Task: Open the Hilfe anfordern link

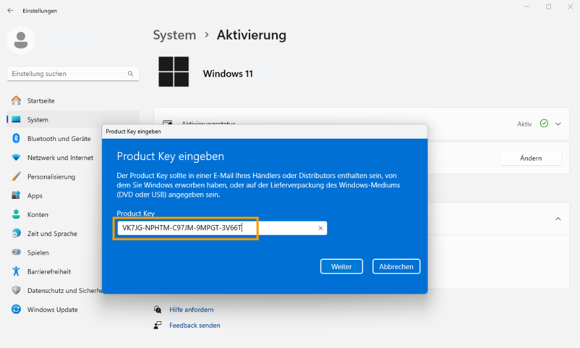Action: (x=191, y=310)
